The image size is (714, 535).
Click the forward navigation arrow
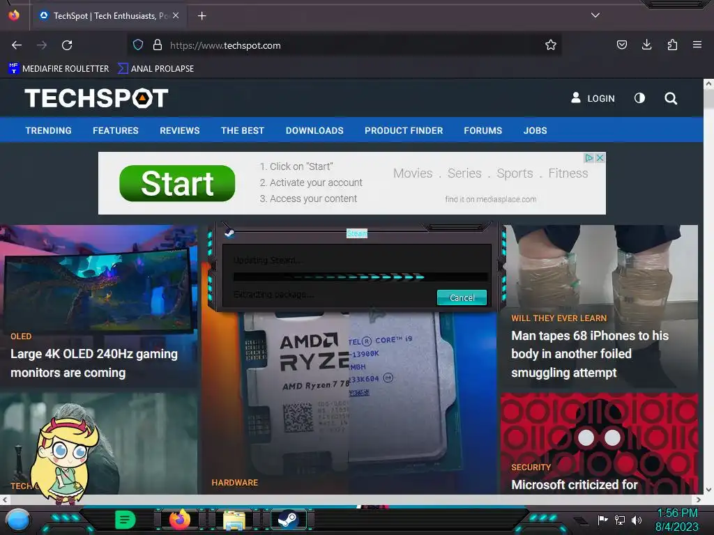click(42, 45)
